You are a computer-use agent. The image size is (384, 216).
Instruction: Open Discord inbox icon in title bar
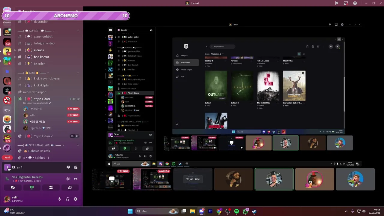(346, 3)
